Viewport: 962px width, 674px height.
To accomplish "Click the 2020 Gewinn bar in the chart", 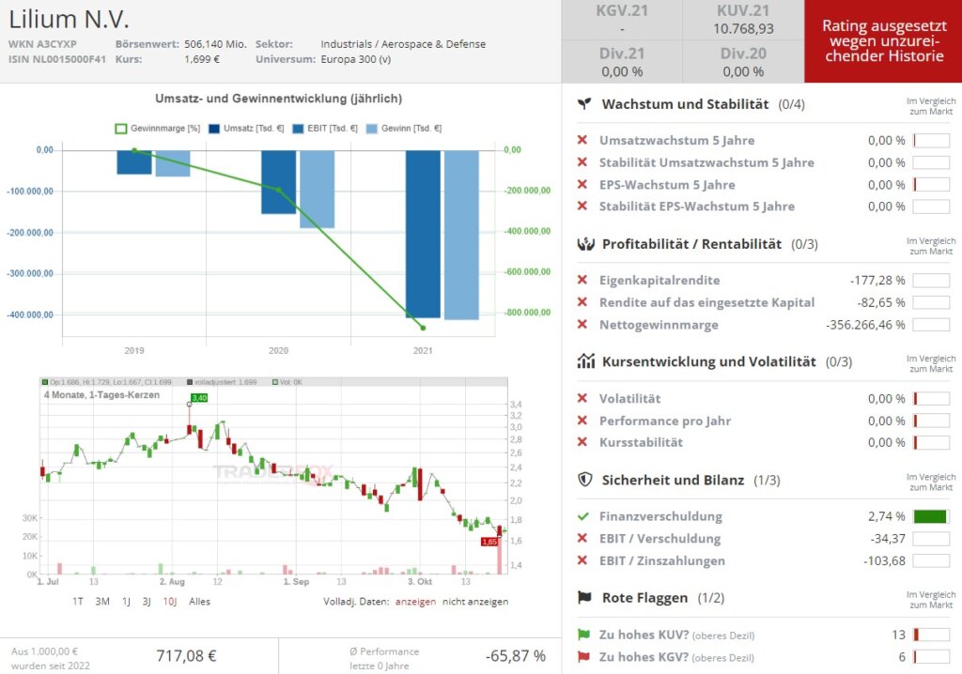I will [x=318, y=189].
